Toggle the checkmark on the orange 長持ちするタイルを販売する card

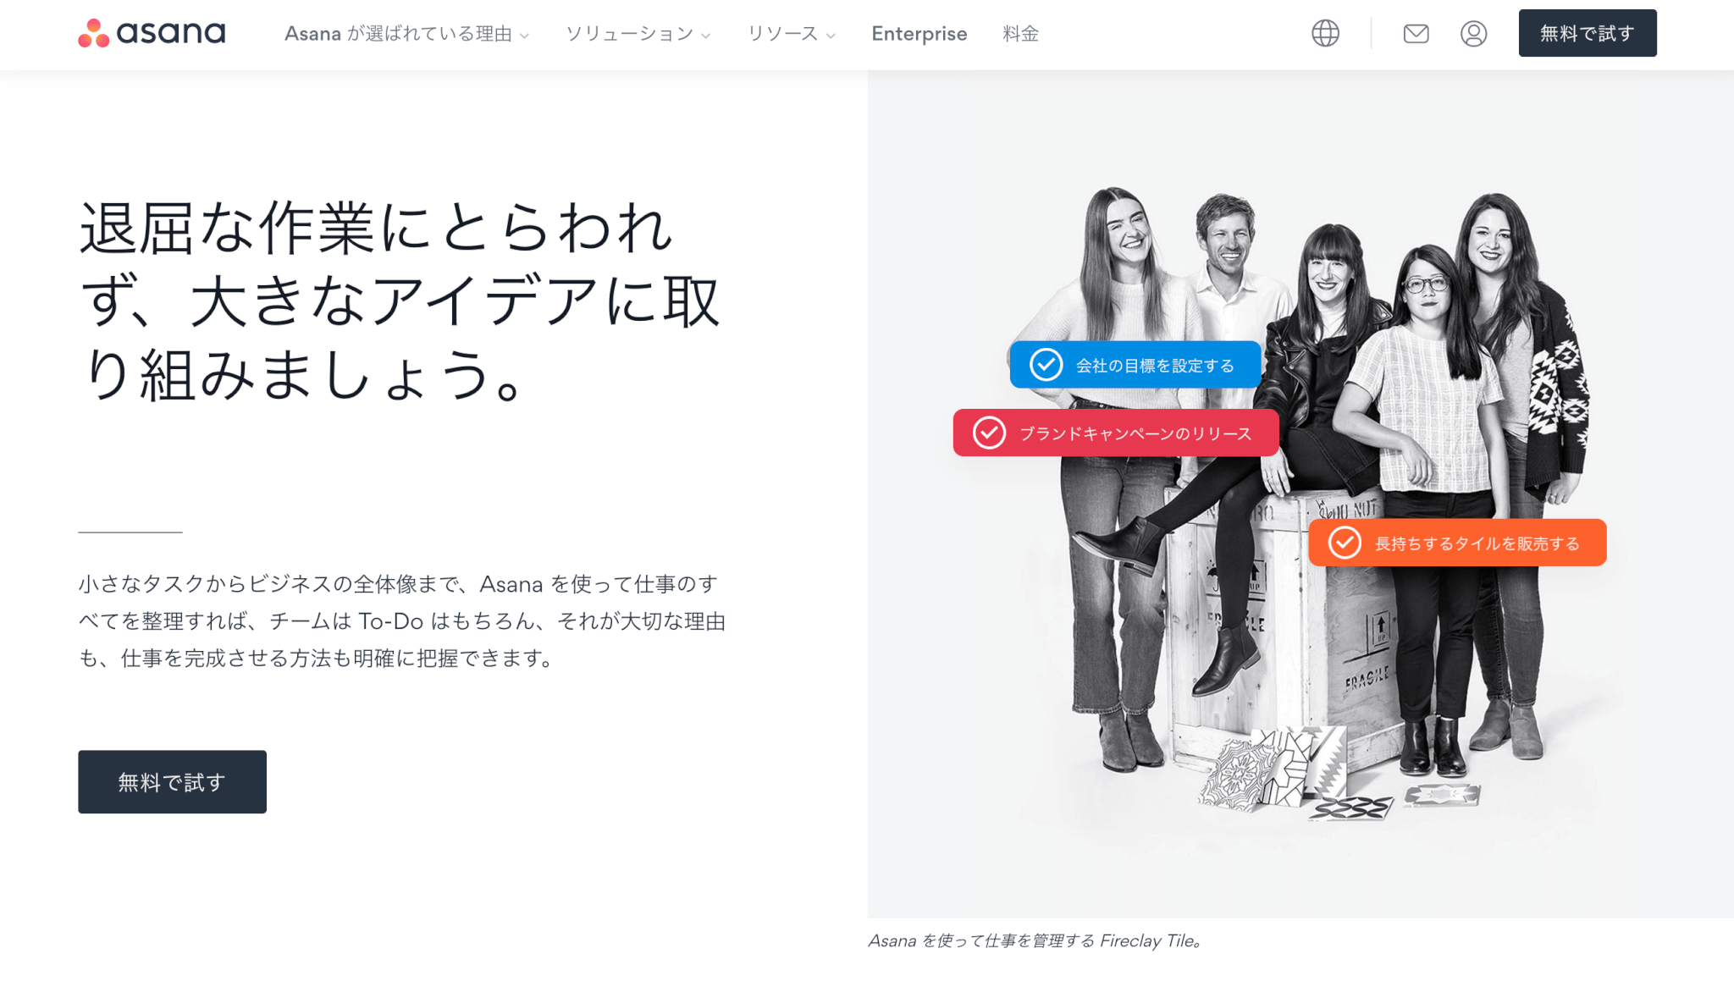(x=1345, y=543)
